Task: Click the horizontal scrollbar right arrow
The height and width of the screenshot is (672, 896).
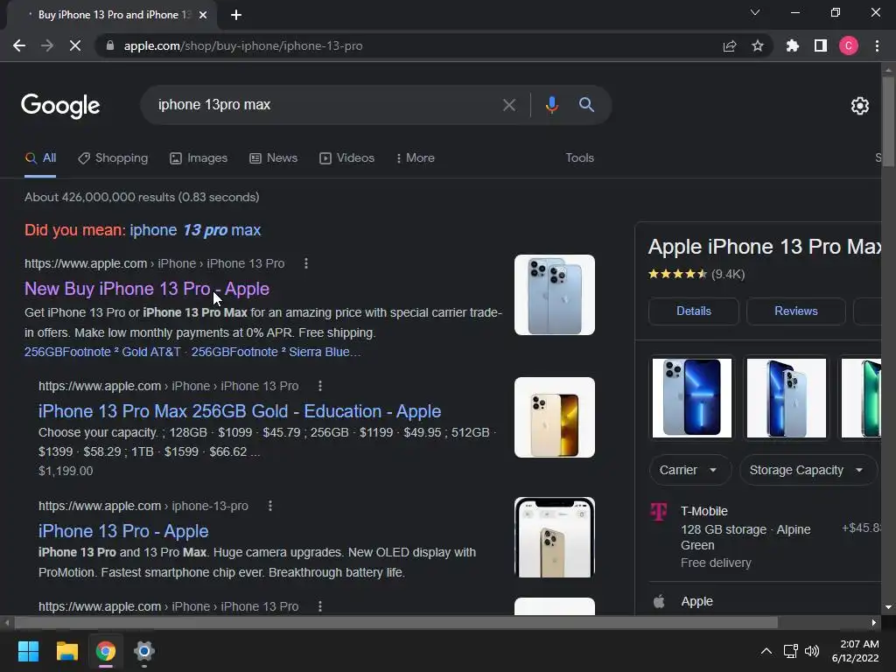Action: 874,622
